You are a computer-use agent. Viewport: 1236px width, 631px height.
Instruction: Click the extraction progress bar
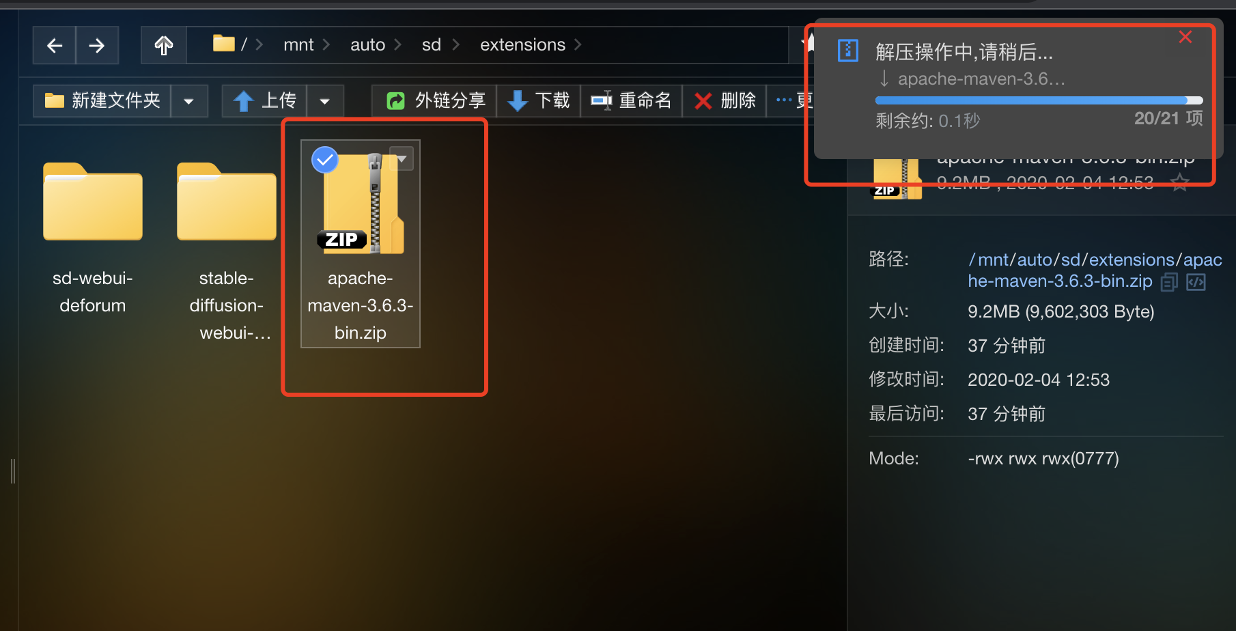pyautogui.click(x=1039, y=100)
